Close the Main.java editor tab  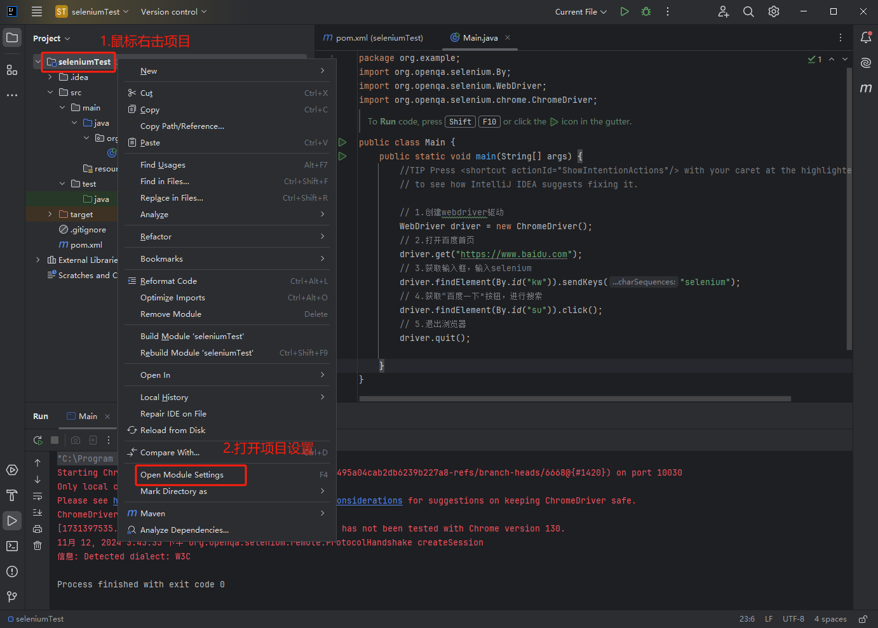[508, 38]
